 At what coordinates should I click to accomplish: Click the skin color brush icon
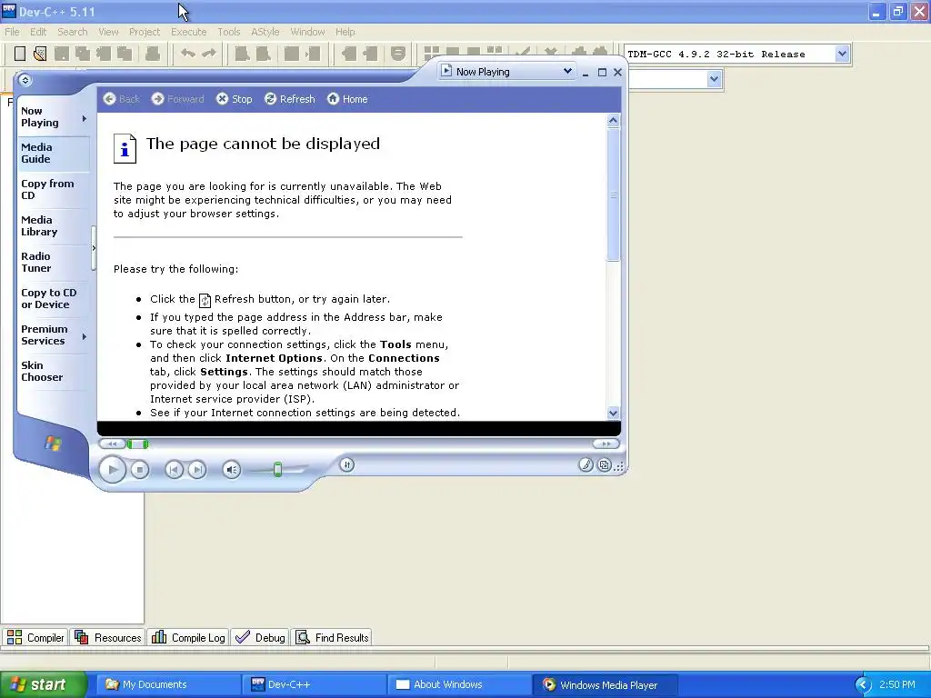[x=586, y=464]
